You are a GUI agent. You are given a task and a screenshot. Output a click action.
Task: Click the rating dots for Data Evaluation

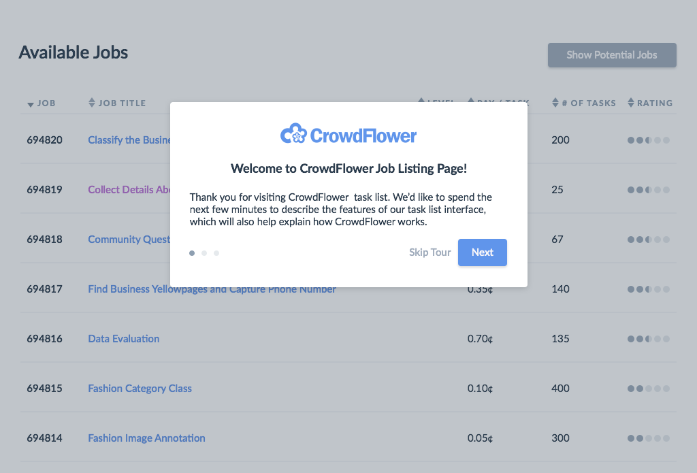pyautogui.click(x=649, y=339)
